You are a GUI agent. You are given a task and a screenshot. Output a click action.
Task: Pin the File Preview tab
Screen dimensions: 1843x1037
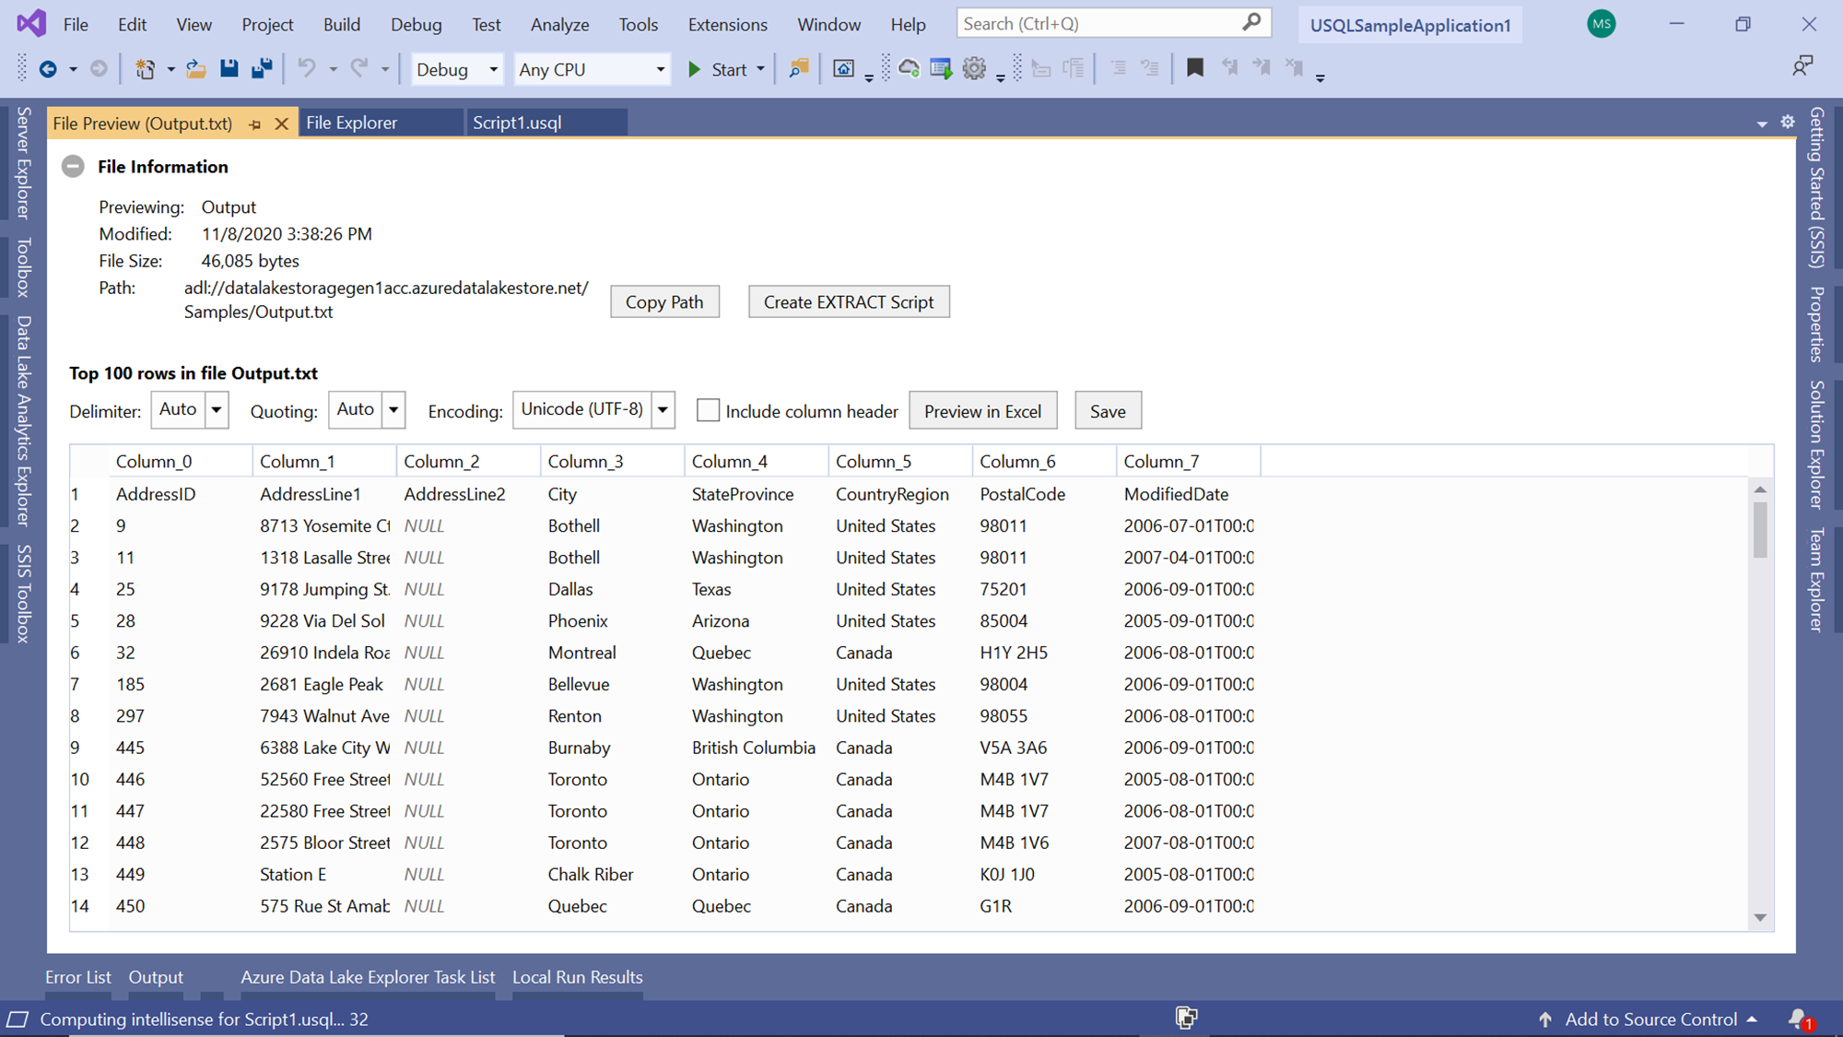click(255, 124)
